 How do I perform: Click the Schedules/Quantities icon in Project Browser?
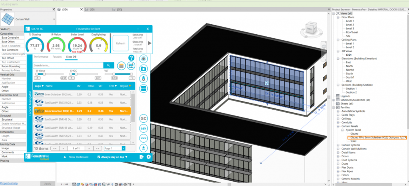tap(338, 100)
